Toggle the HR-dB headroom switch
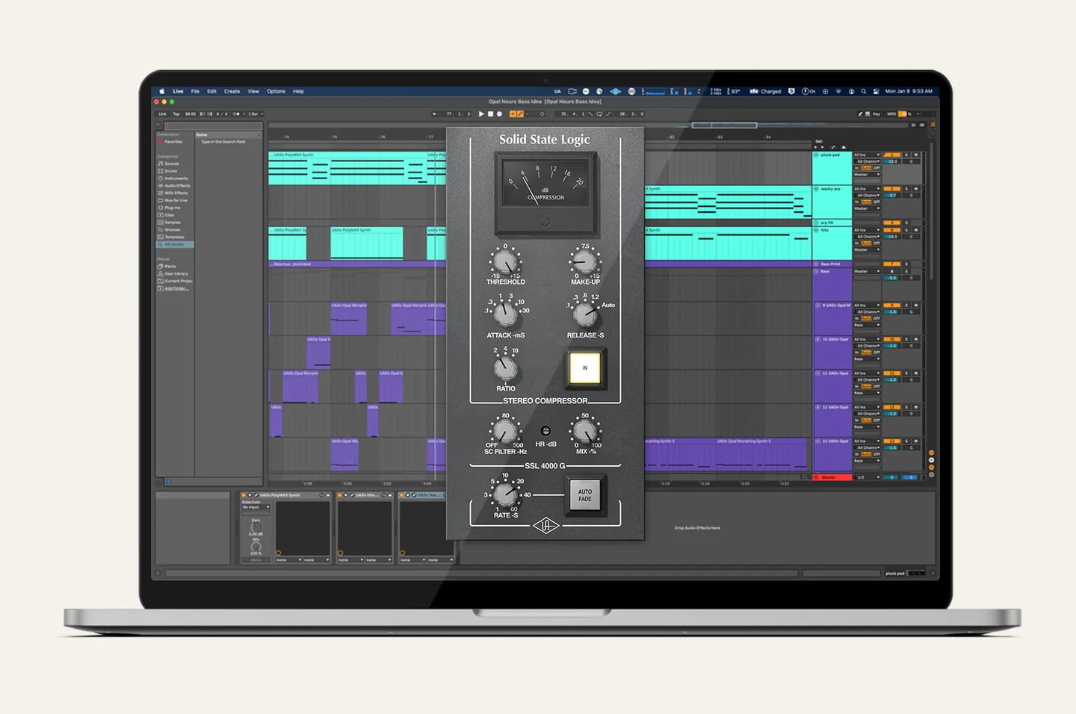1076x714 pixels. pyautogui.click(x=545, y=431)
